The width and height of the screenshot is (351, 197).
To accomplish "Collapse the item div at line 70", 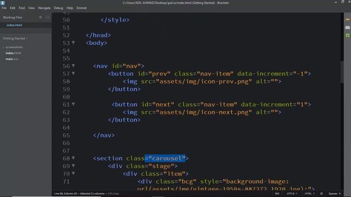I will click(x=73, y=173).
